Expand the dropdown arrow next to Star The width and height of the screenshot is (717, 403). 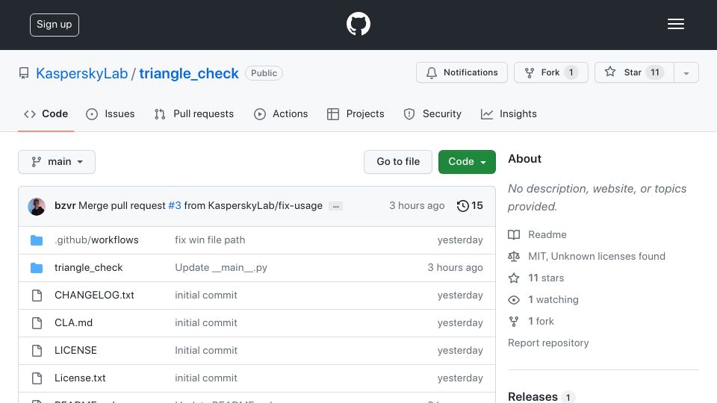(686, 73)
